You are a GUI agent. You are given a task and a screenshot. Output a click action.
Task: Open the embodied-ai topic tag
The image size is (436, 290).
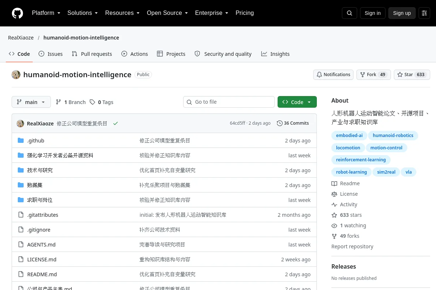[349, 136]
